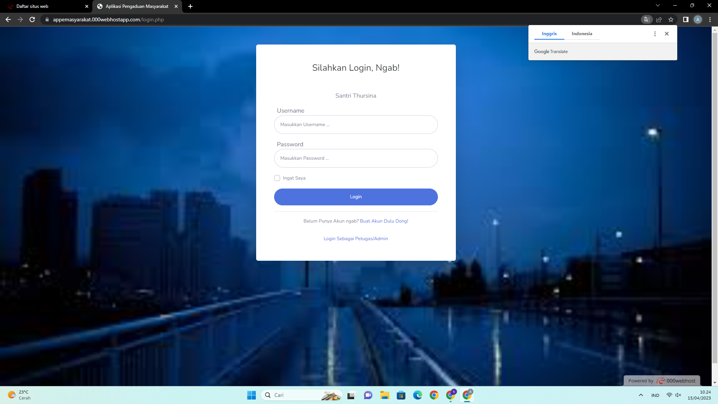Open the Chrome side panel

point(685,19)
